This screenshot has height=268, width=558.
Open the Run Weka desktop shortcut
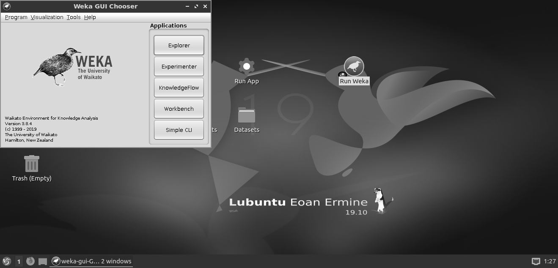(x=354, y=67)
